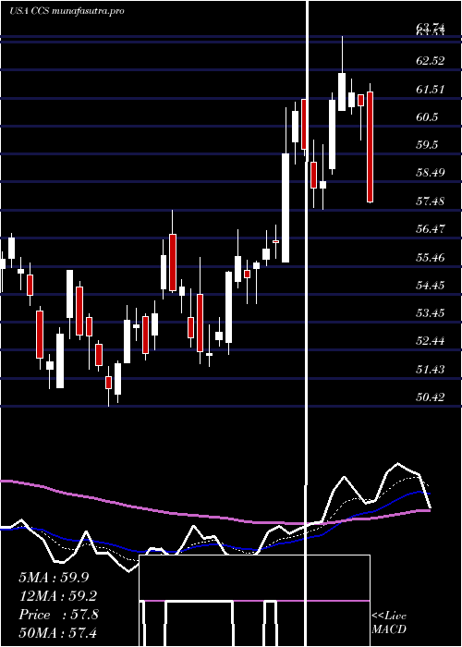The height and width of the screenshot is (647, 462).
Task: Click the white vertical marker line
Action: click(x=307, y=323)
